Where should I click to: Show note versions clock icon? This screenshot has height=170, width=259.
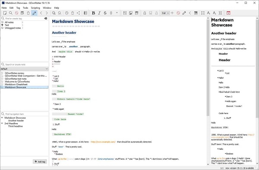(x=67, y=13)
